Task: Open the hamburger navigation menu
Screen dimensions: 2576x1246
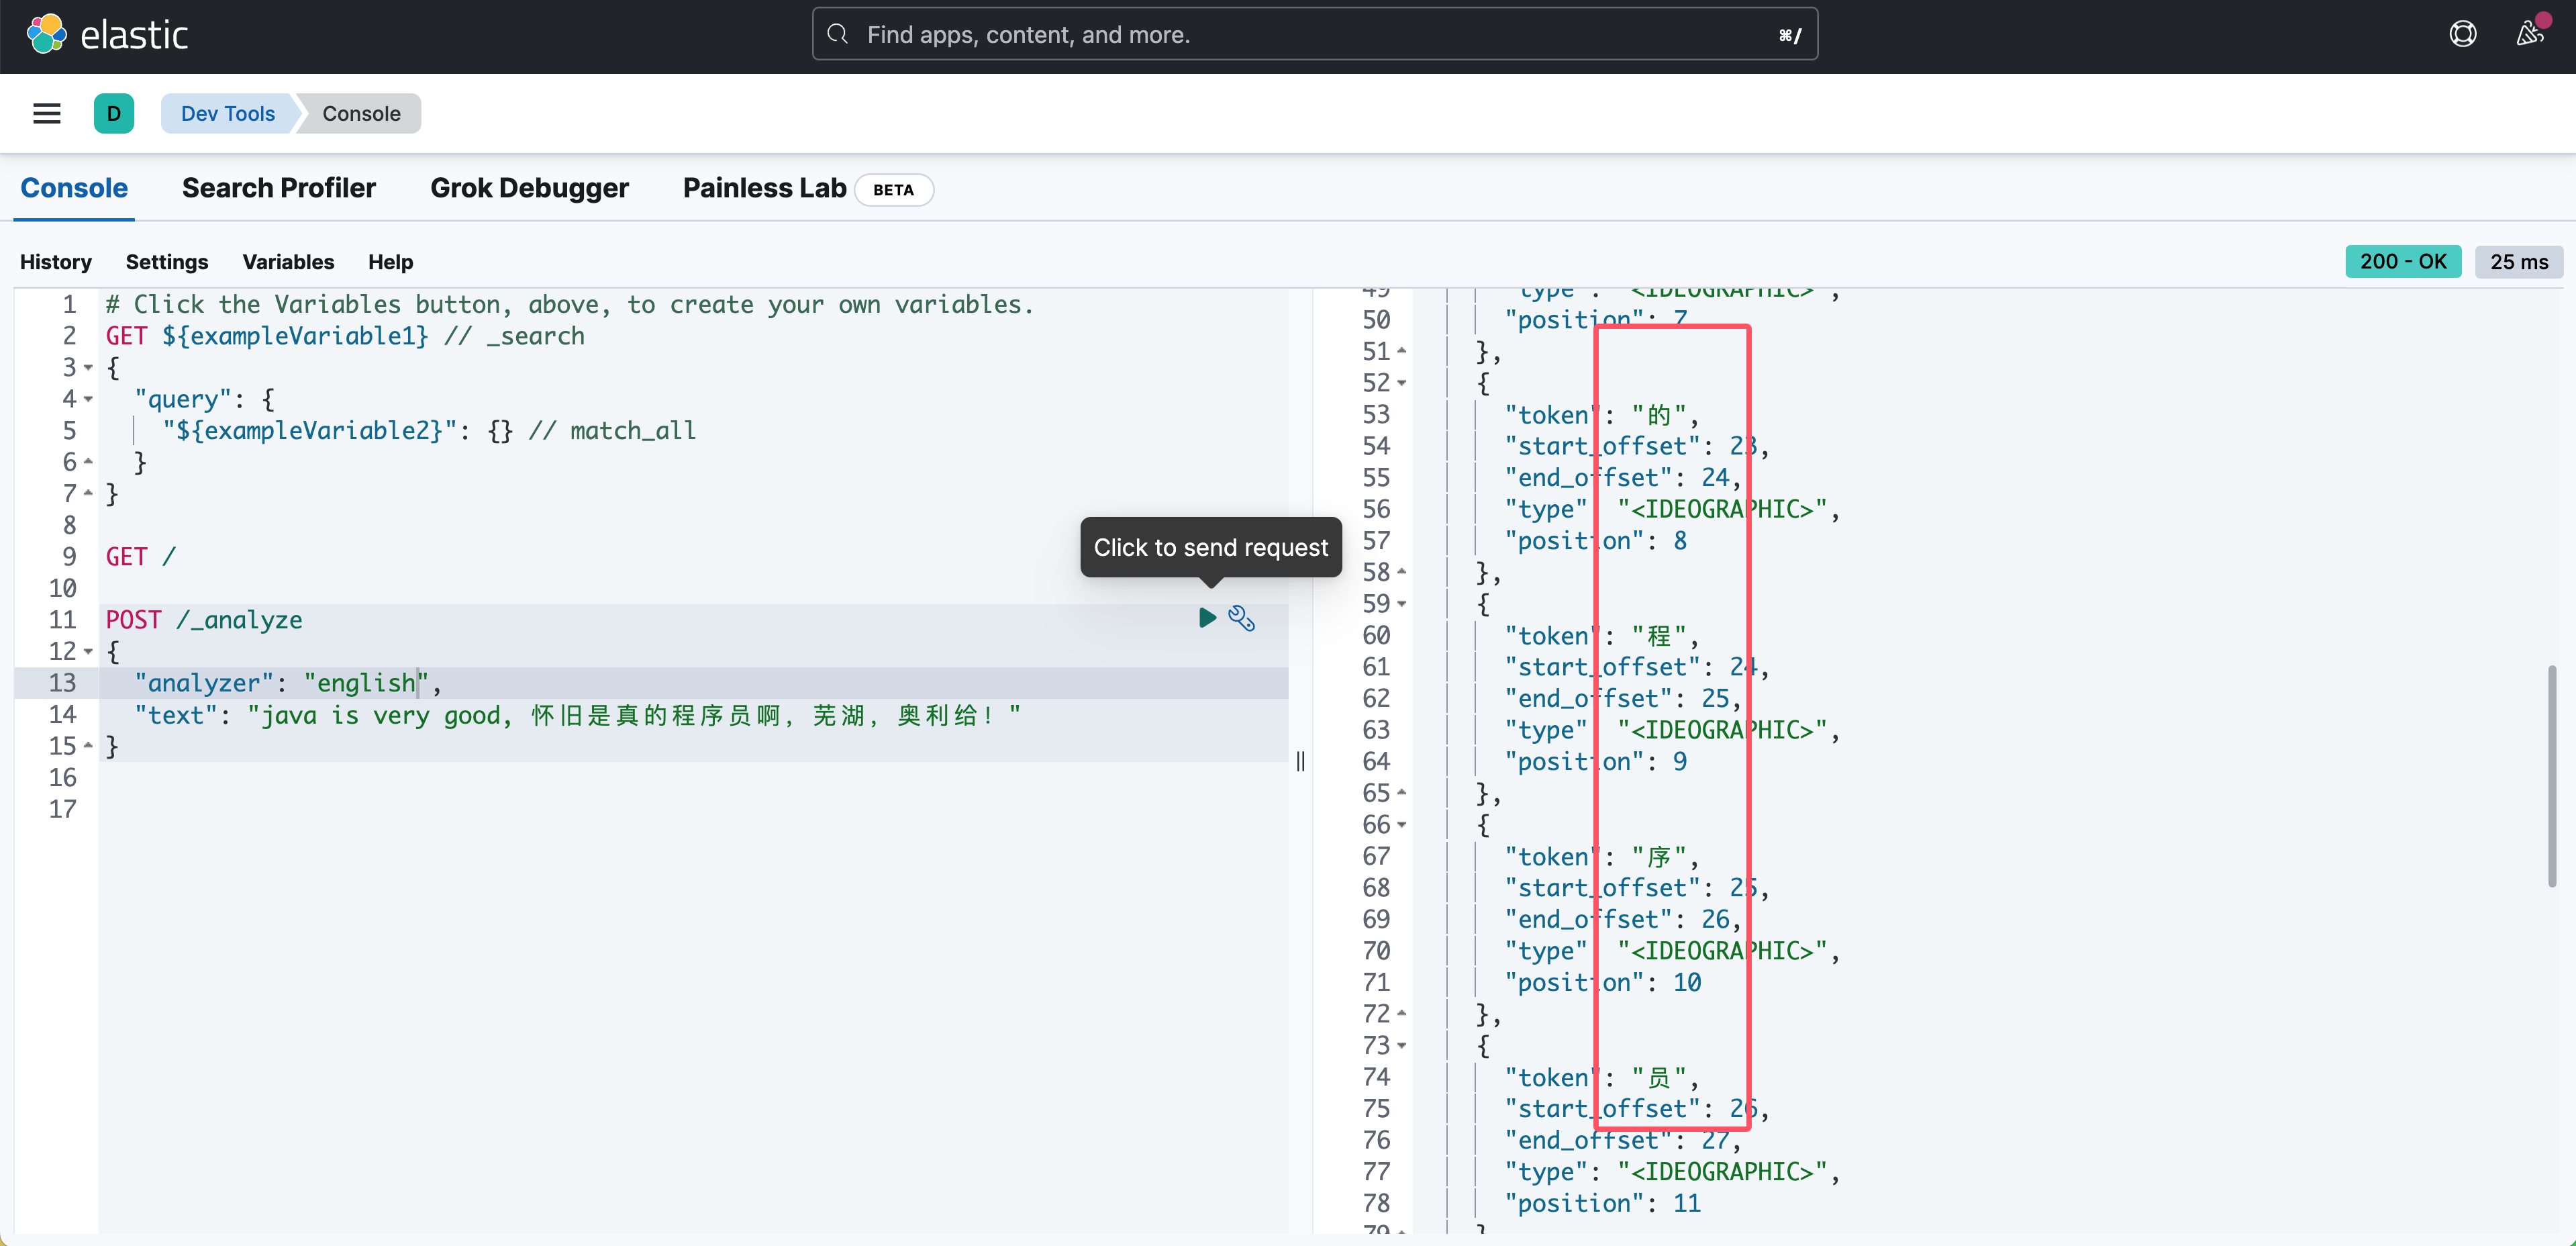Action: coord(47,113)
